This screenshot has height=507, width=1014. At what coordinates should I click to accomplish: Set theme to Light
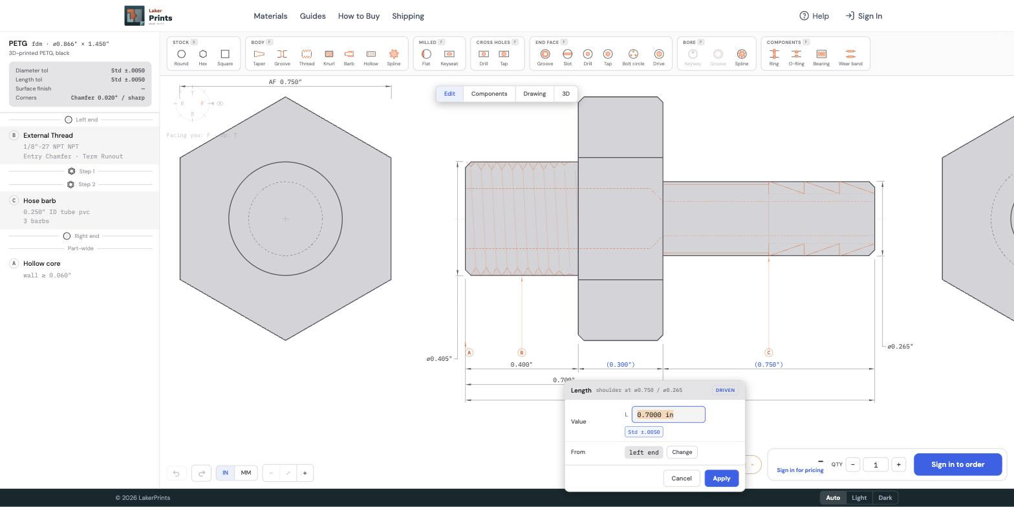859,498
